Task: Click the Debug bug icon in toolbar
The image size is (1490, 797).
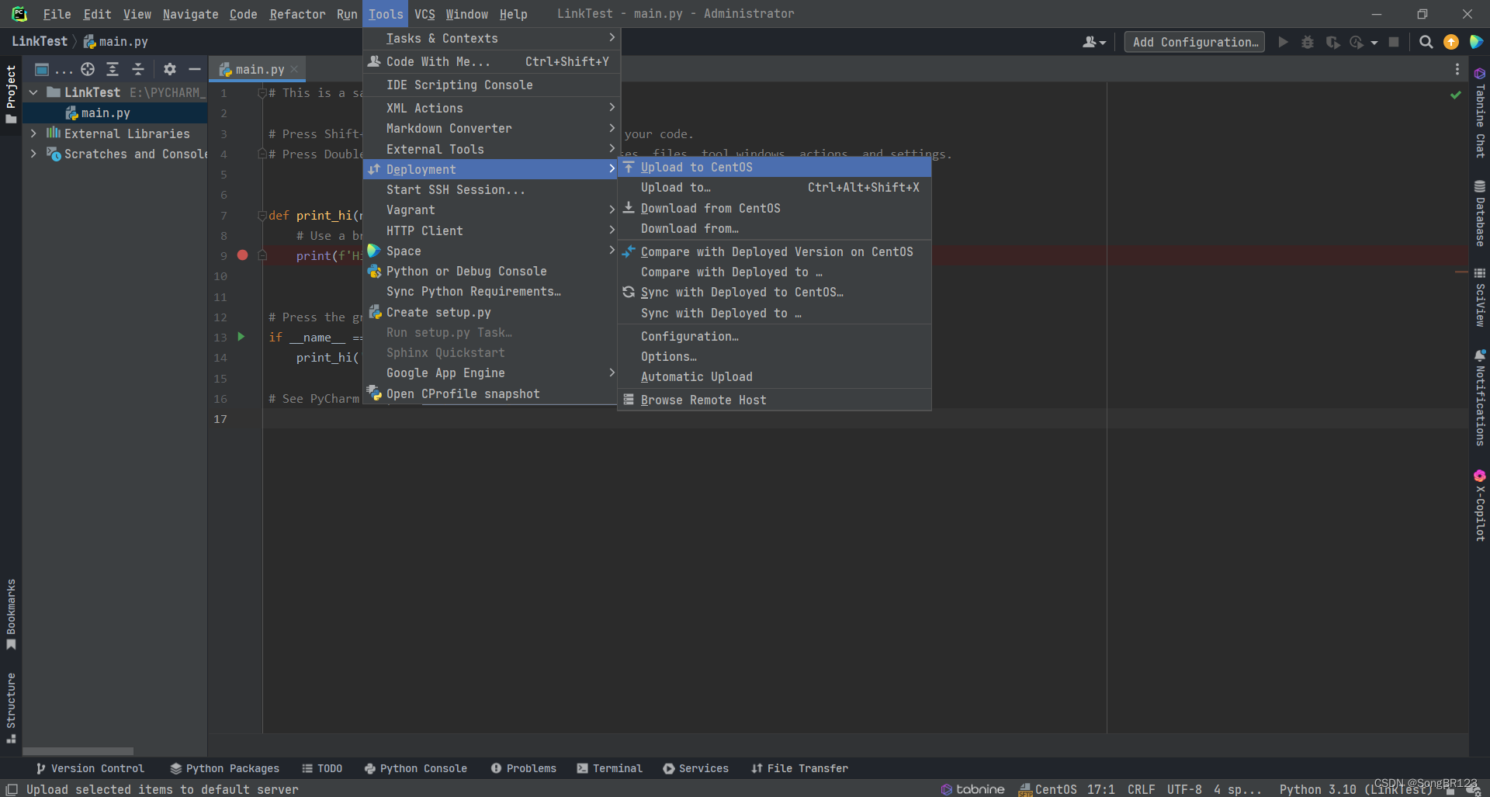Action: (x=1308, y=42)
